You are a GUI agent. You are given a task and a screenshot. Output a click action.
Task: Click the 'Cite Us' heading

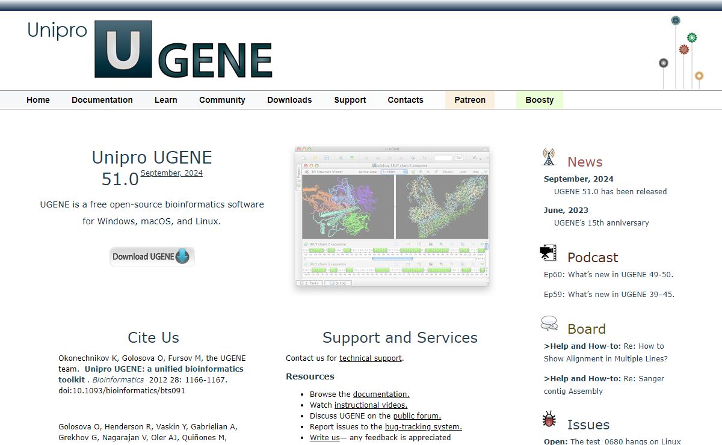coord(153,337)
